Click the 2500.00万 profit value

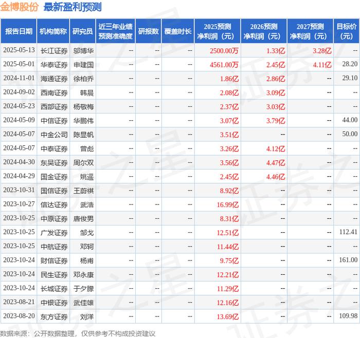tap(224, 51)
